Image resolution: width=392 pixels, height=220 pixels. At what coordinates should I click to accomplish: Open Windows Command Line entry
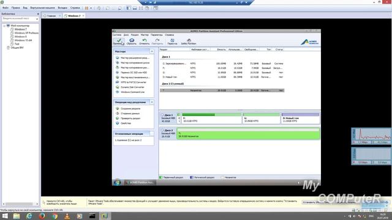coord(130,92)
